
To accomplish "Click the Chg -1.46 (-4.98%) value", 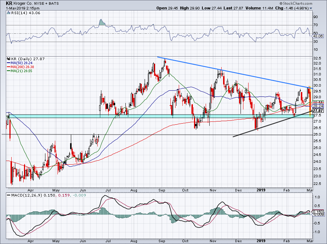I will pyautogui.click(x=292, y=8).
